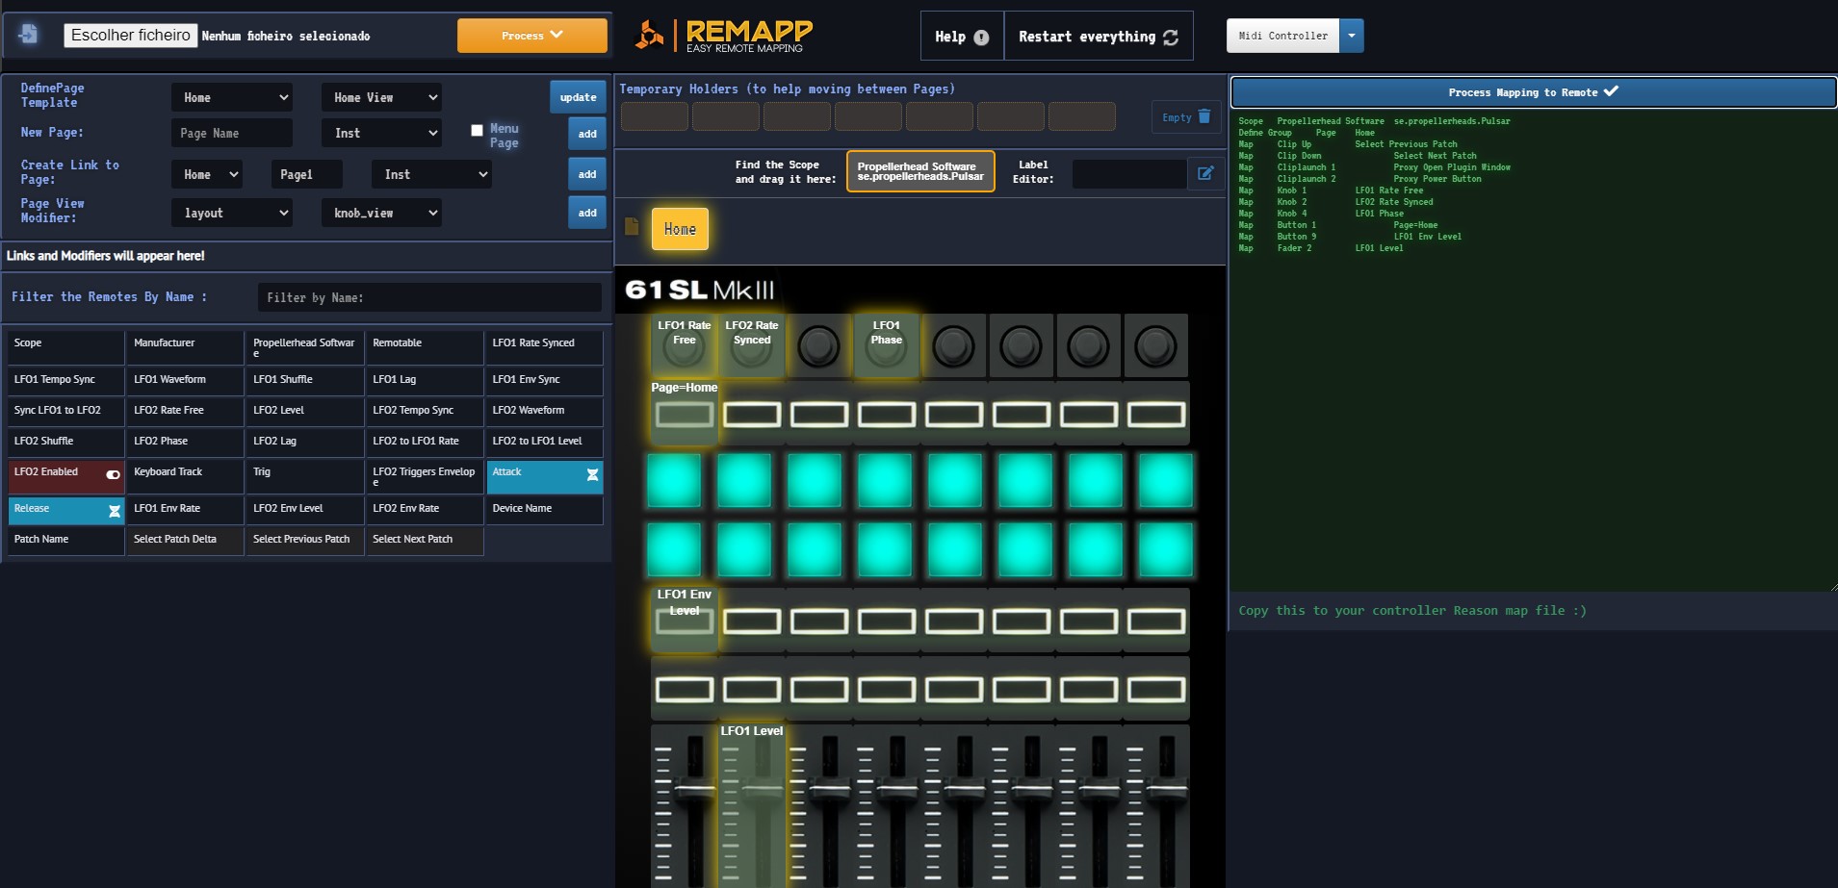Click the Label Editor edit pencil icon
Screen dimensions: 1838x888
(x=1205, y=173)
